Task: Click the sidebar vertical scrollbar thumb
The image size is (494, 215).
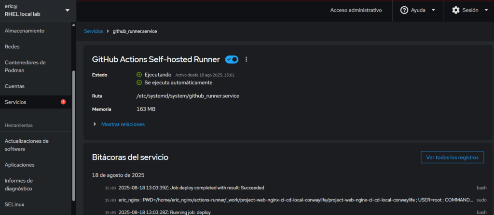Action: [x=74, y=135]
